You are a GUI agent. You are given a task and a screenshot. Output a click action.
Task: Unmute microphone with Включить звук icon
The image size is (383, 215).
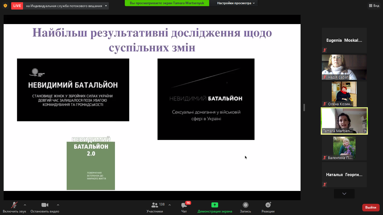[x=14, y=205]
